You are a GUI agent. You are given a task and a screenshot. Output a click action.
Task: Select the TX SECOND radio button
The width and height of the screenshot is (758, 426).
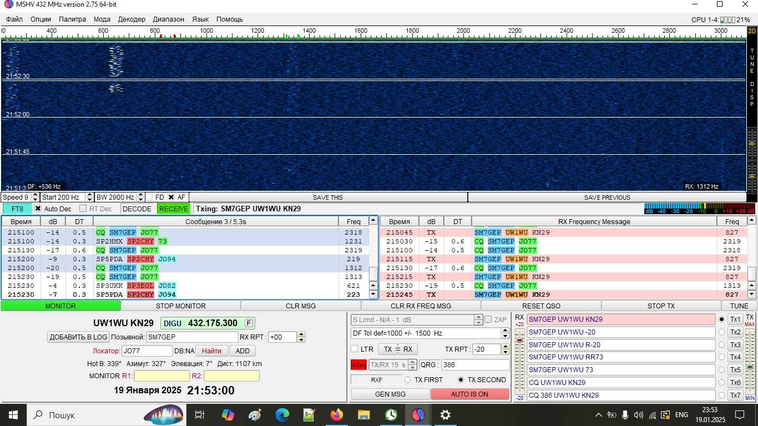(461, 380)
